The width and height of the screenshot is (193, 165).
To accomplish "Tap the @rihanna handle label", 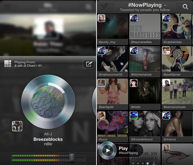I will [170, 140].
